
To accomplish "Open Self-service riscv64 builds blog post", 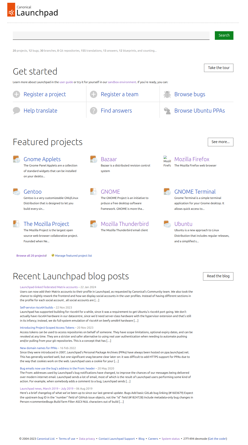I will pyautogui.click(x=36, y=307).
